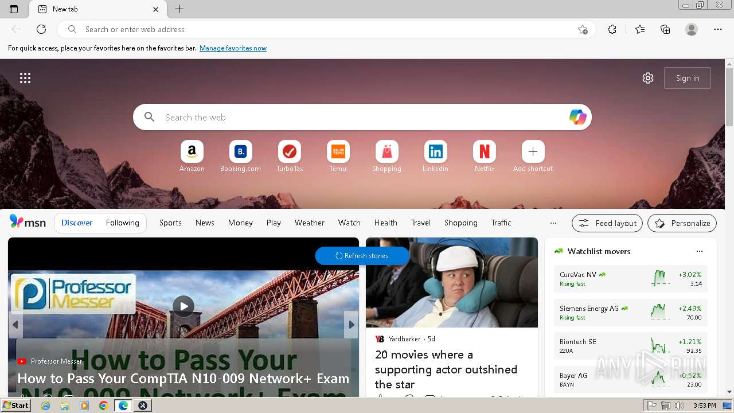Open the Collections icon
This screenshot has width=734, height=413.
(665, 29)
